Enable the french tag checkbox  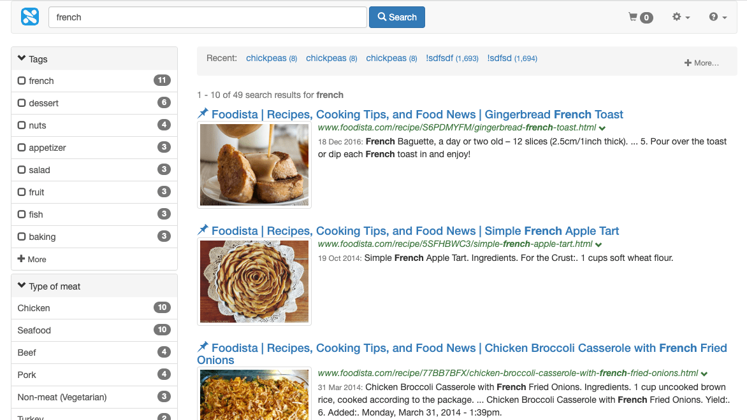[x=22, y=81]
